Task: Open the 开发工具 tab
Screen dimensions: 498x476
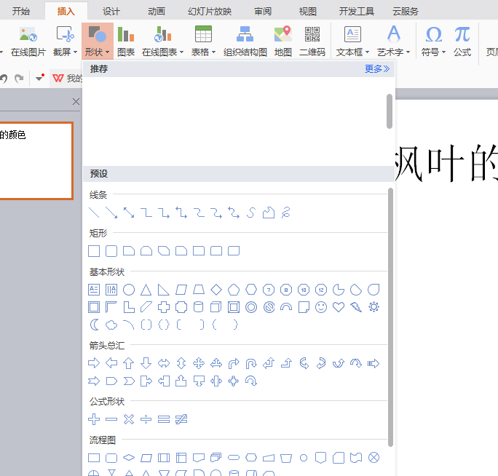Action: point(356,12)
